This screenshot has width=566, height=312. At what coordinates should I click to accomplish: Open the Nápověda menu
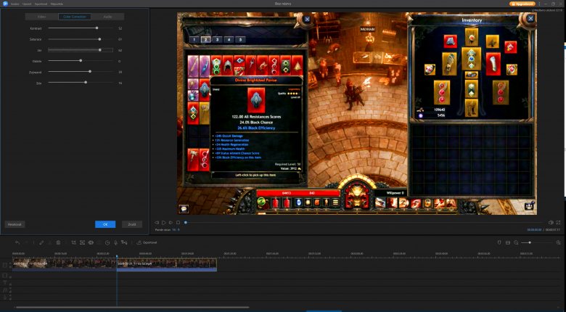(x=57, y=4)
